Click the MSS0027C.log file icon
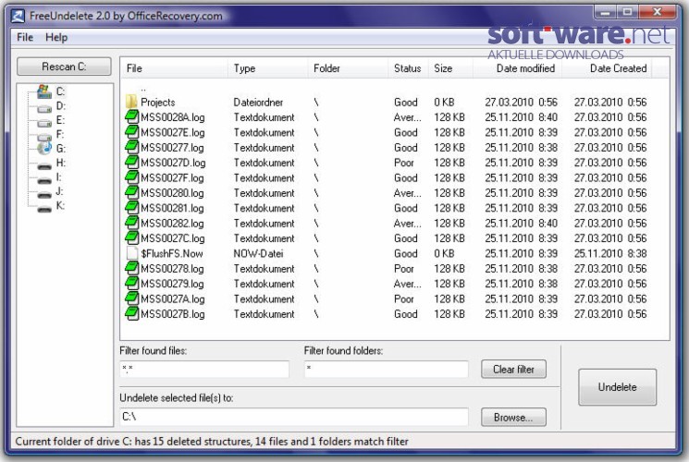 click(131, 238)
